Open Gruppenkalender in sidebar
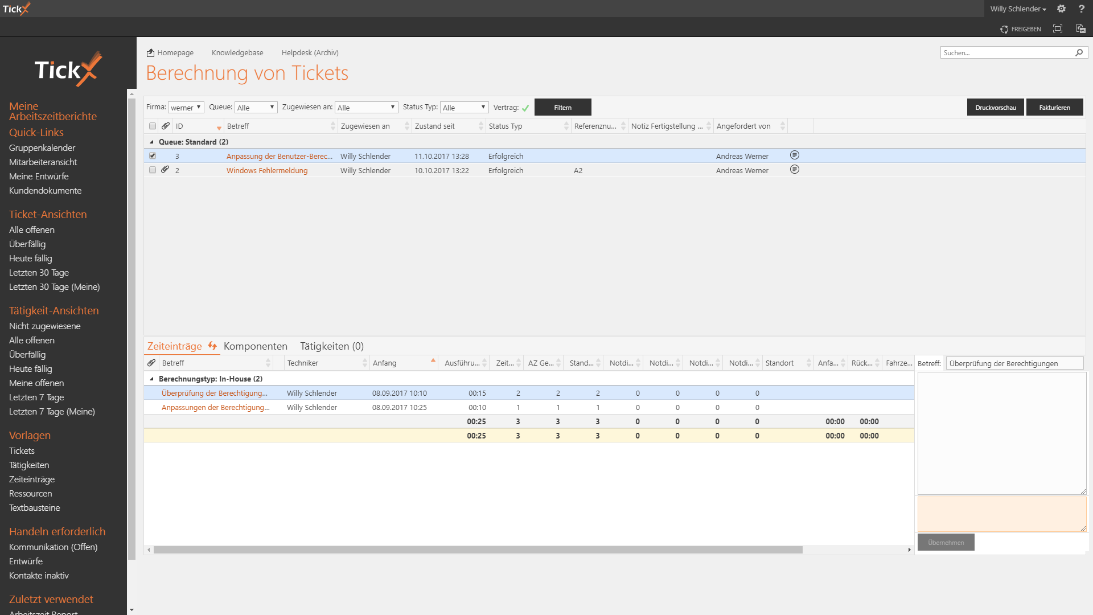 point(42,147)
